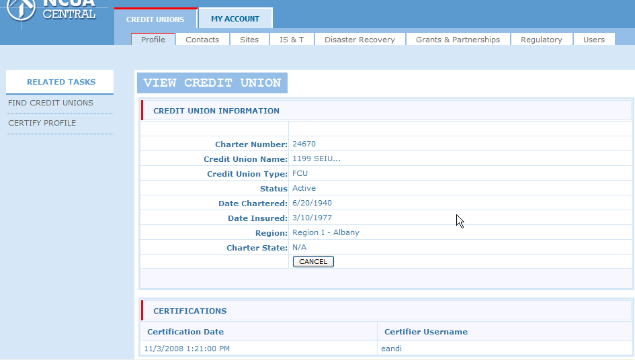This screenshot has height=360, width=635.
Task: Go to the Sites sub-tab
Action: click(249, 40)
